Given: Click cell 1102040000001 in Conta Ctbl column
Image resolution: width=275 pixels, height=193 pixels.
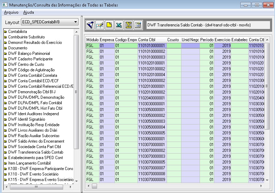Looking at the screenshot, I should [x=152, y=98].
